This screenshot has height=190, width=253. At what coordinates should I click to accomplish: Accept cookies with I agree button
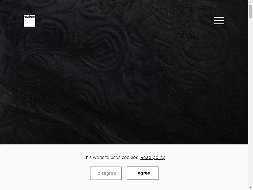[143, 173]
